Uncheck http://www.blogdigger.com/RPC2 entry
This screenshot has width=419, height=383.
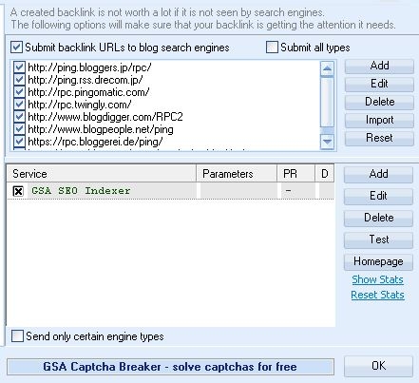coord(19,117)
